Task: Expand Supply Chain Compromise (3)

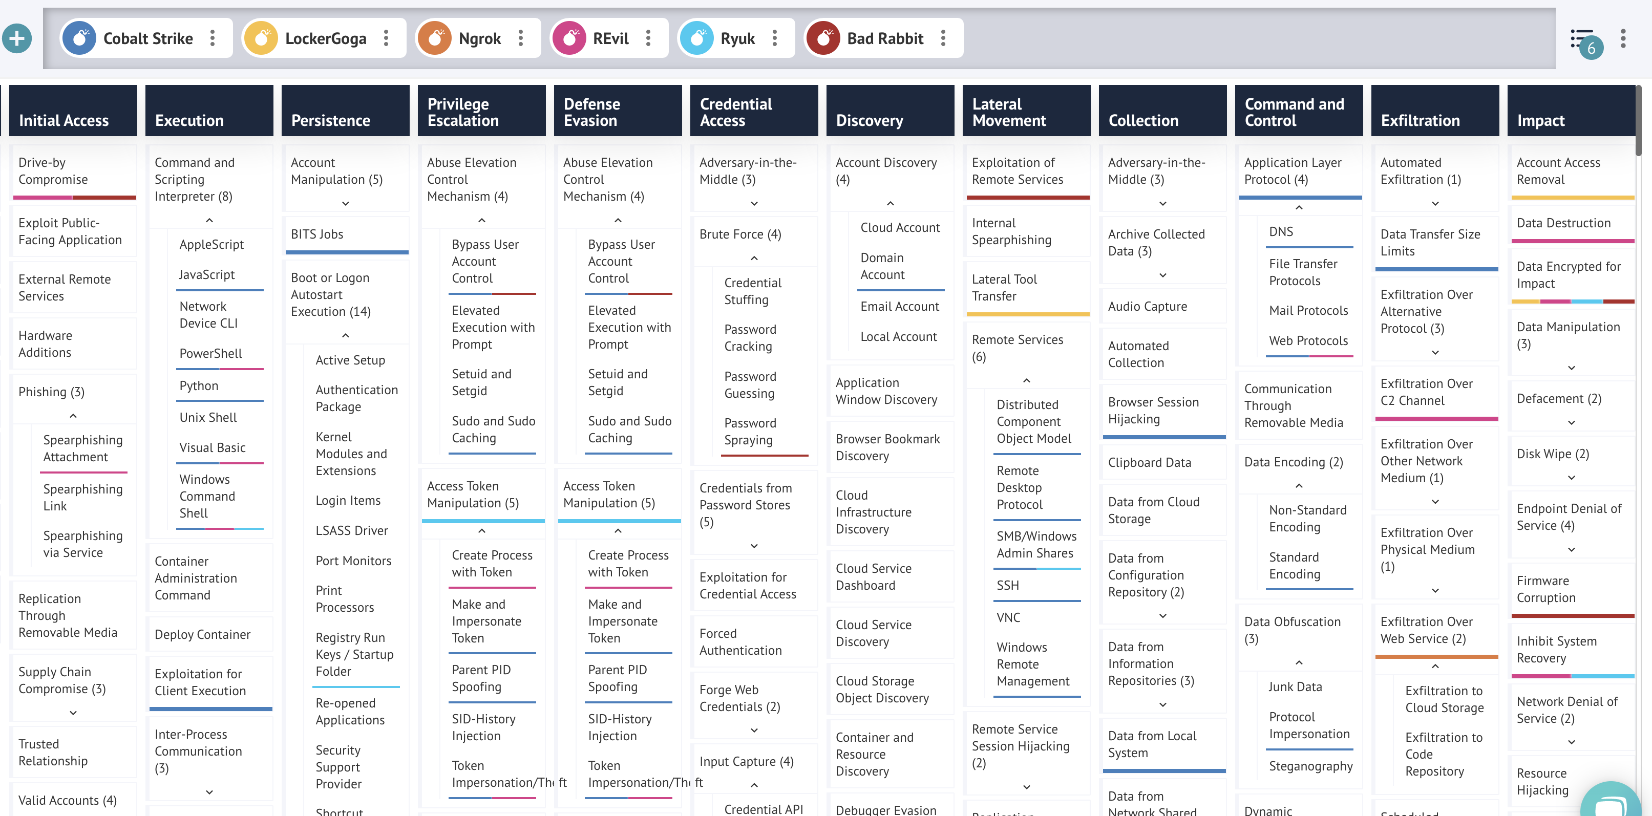Action: pyautogui.click(x=73, y=713)
